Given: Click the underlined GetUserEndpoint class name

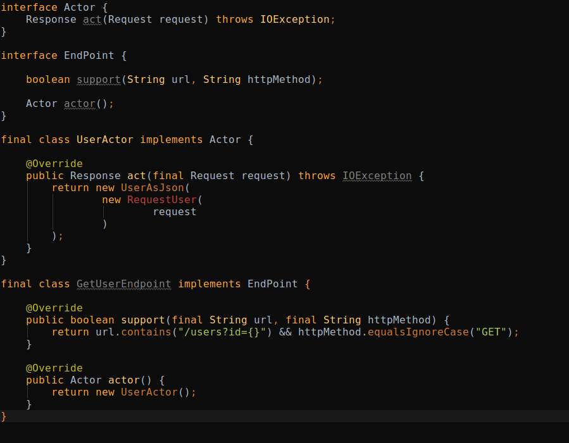Looking at the screenshot, I should click(x=123, y=284).
